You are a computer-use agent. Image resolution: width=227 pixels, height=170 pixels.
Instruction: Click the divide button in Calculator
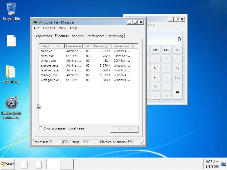click(167, 68)
